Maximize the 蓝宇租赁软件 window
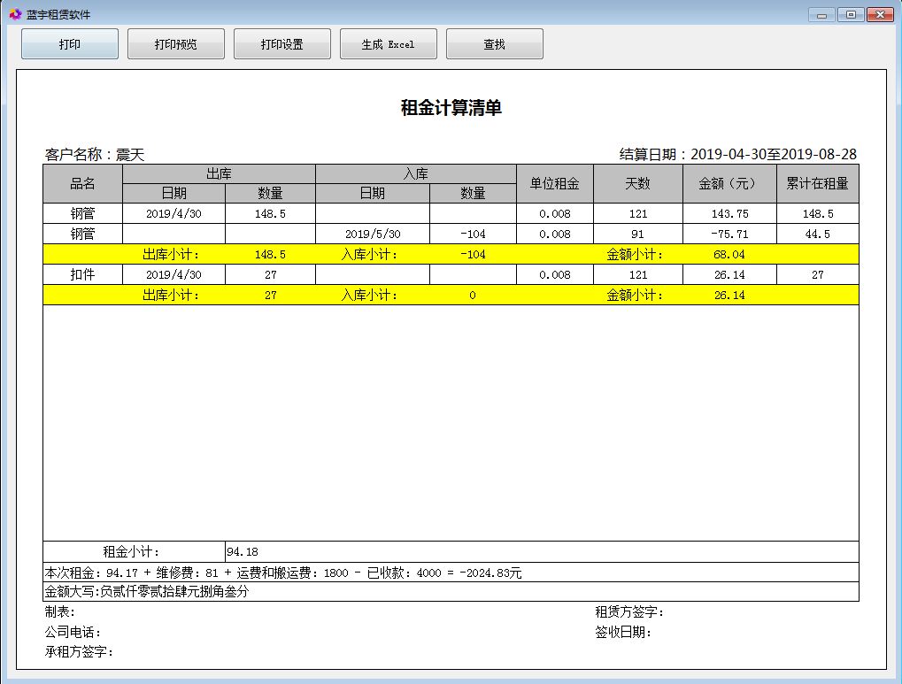 (850, 14)
